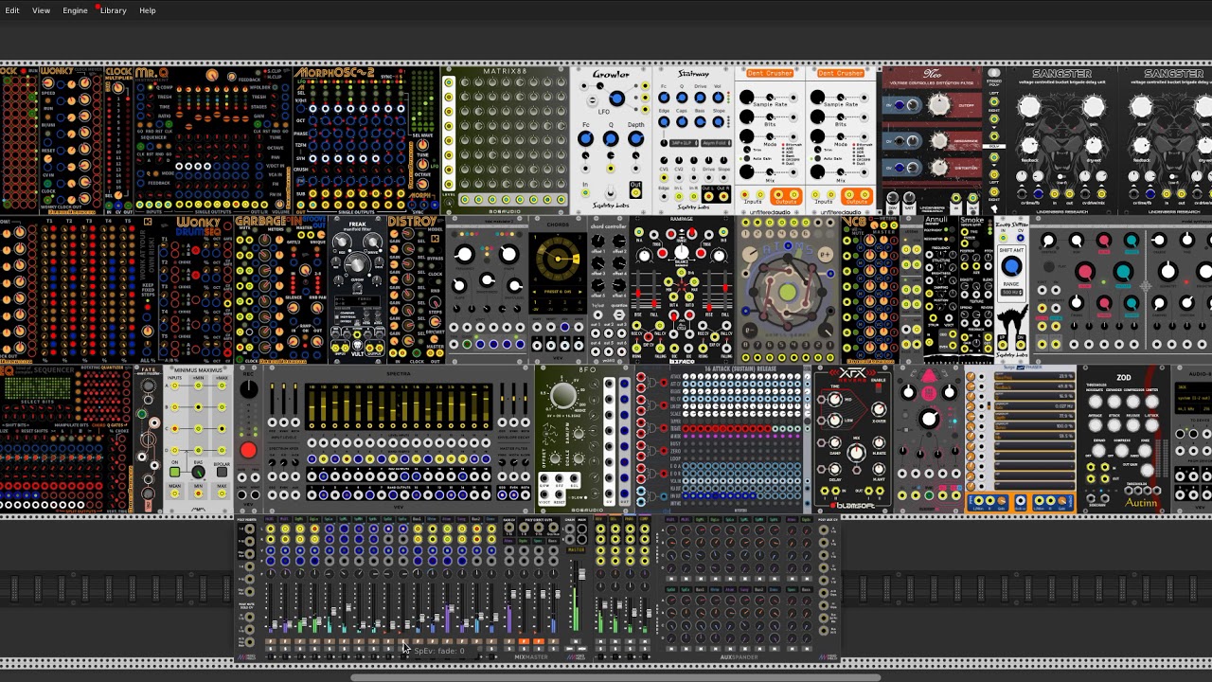This screenshot has width=1212, height=682.
Task: Click the Neo Resonance knob
Action: coord(938,139)
